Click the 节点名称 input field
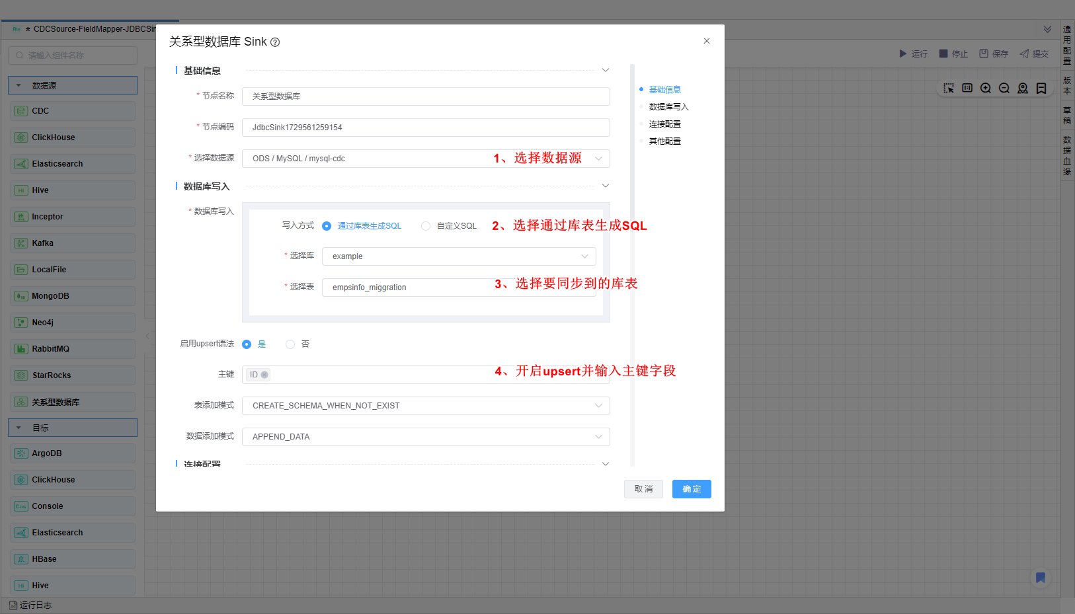This screenshot has height=614, width=1075. coord(425,96)
